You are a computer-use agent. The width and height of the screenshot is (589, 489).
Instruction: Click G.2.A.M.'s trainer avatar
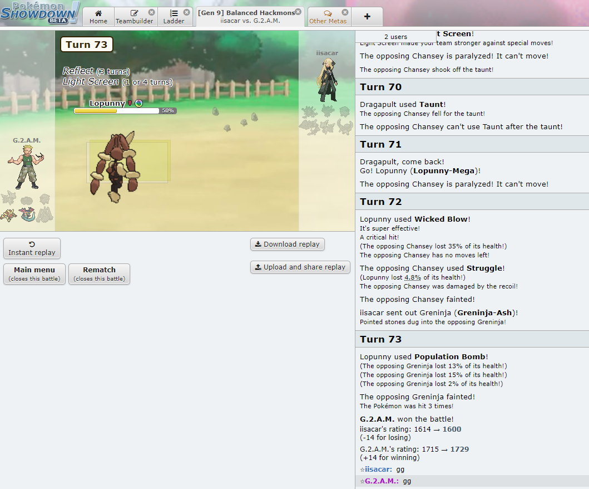click(x=26, y=167)
